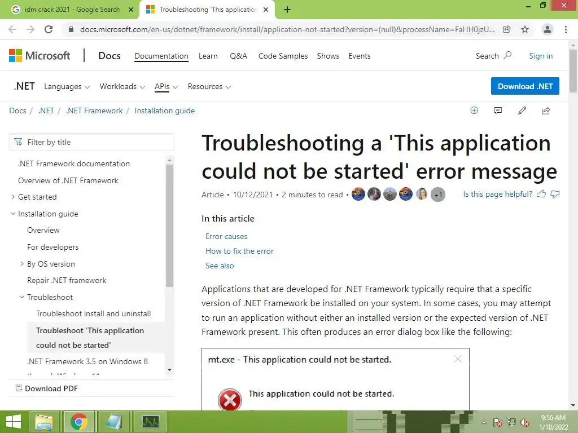Screen dimensions: 578x433
Task: Close the idm crack Google Search tab
Action: point(131,10)
